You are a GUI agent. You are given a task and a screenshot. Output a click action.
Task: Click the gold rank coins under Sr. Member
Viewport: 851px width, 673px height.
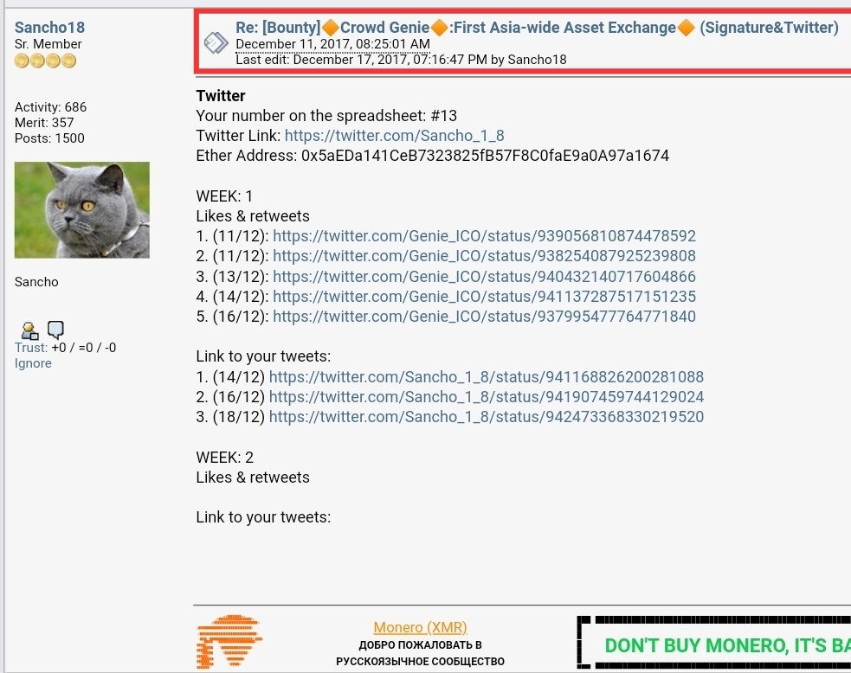[46, 61]
